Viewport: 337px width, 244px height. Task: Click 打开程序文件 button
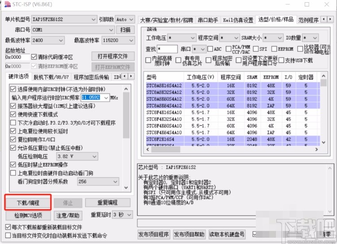pos(113,56)
